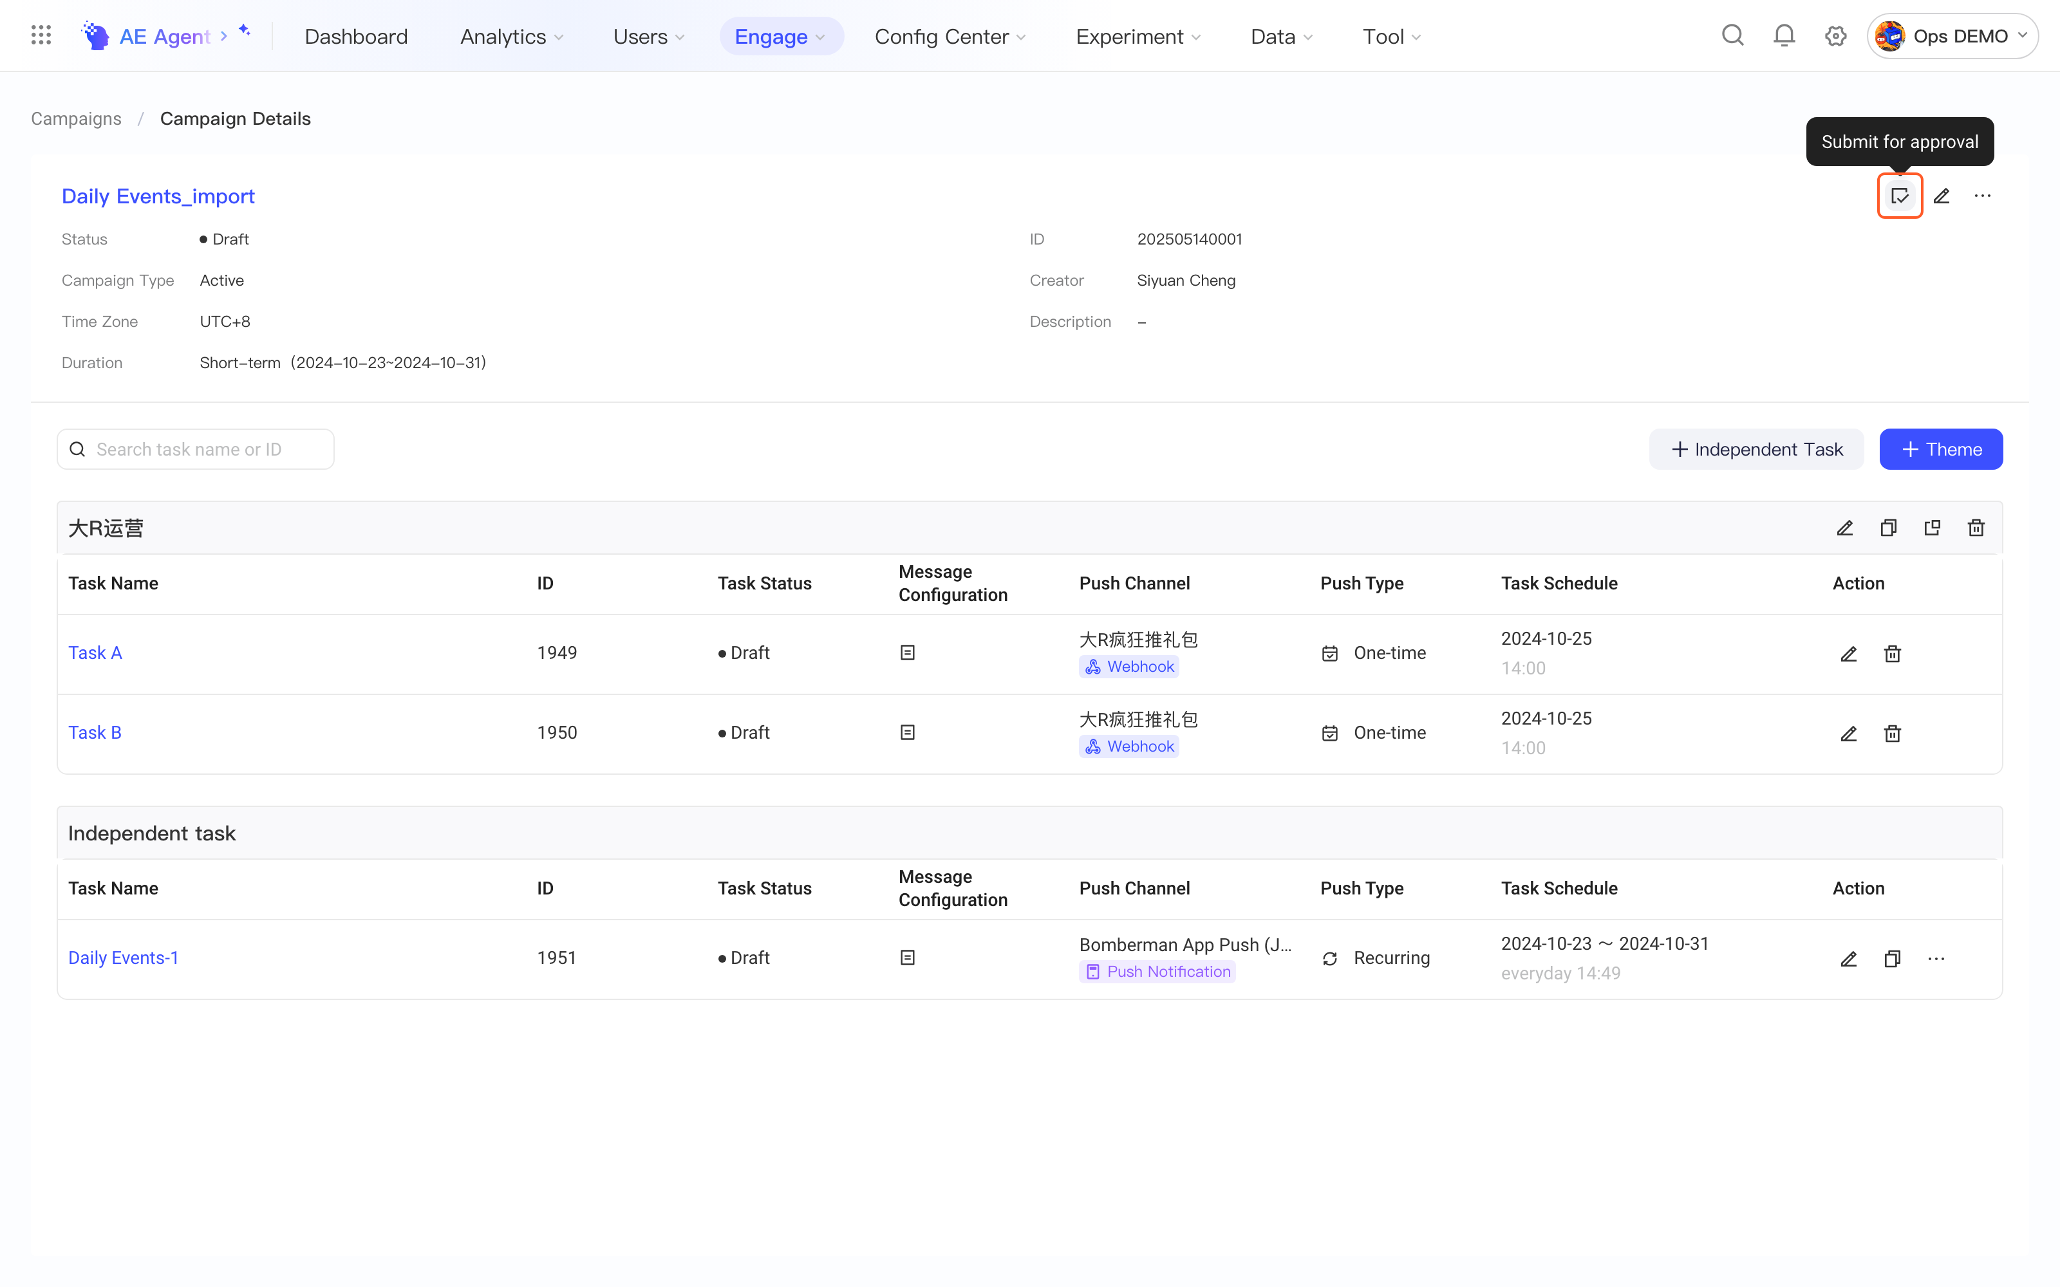View message configuration for Daily Events-1

click(x=908, y=958)
